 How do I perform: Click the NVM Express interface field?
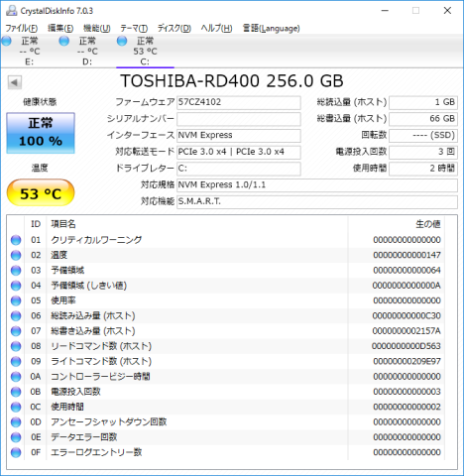239,136
